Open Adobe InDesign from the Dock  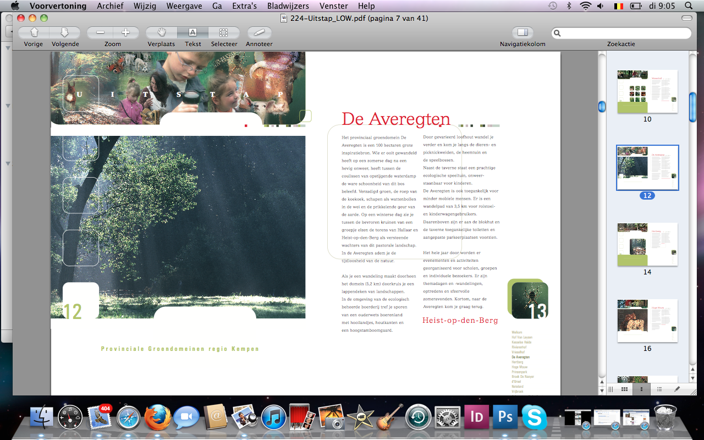(x=476, y=417)
